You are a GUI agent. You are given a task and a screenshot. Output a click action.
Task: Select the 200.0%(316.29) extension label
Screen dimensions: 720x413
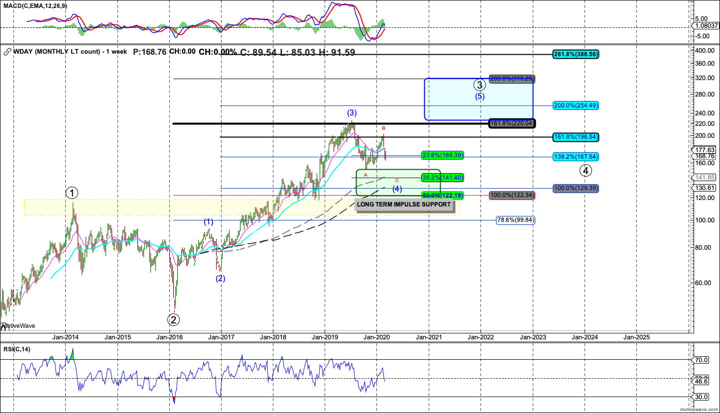[x=511, y=79]
